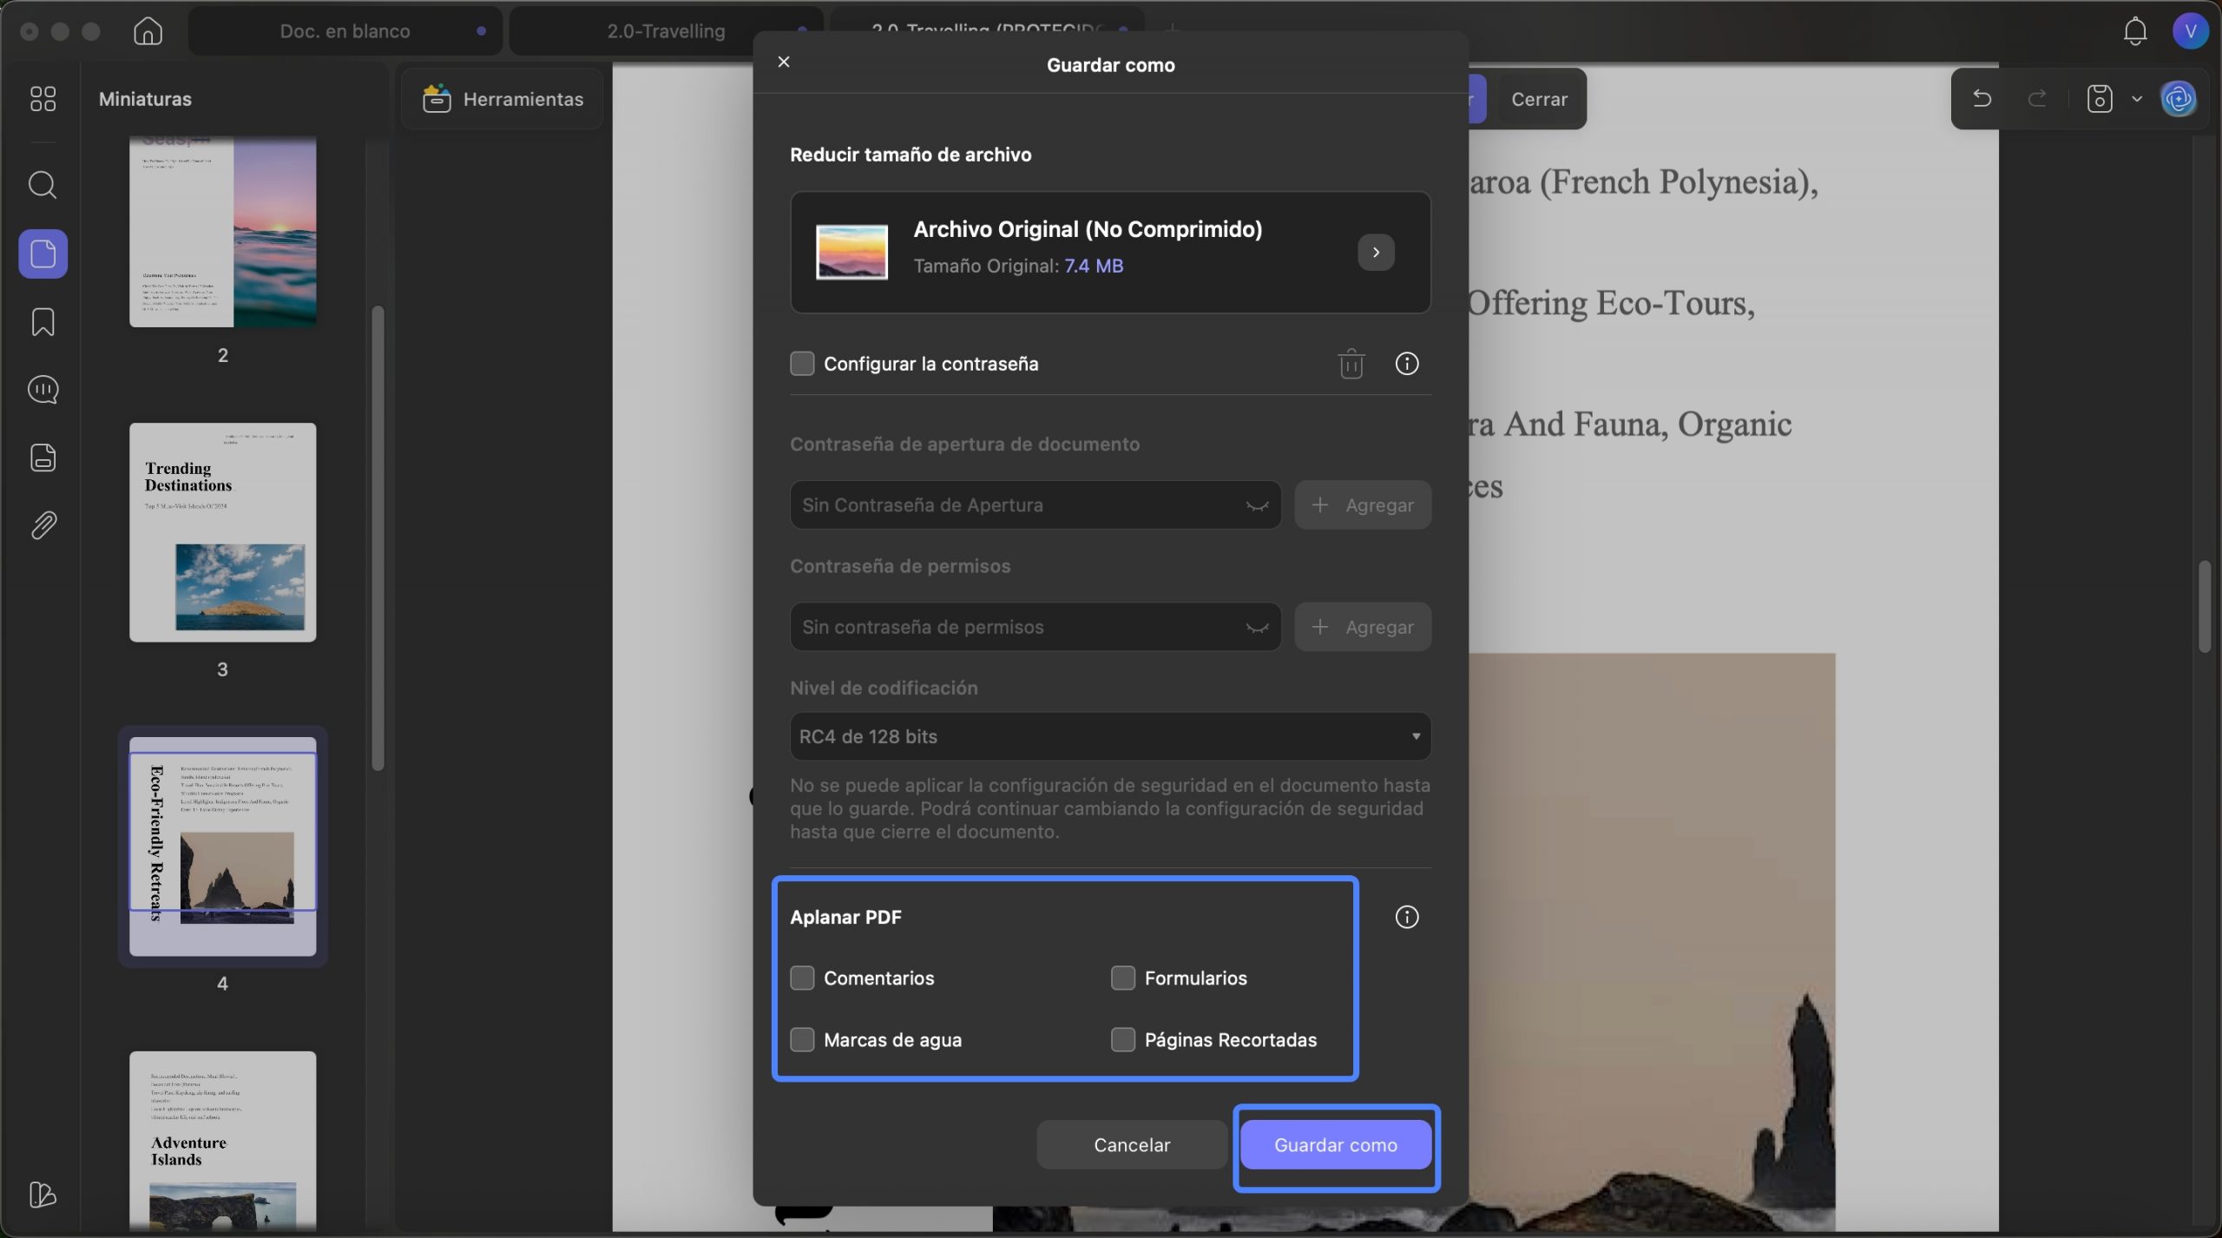
Task: Open the comments panel icon
Action: pyautogui.click(x=43, y=389)
